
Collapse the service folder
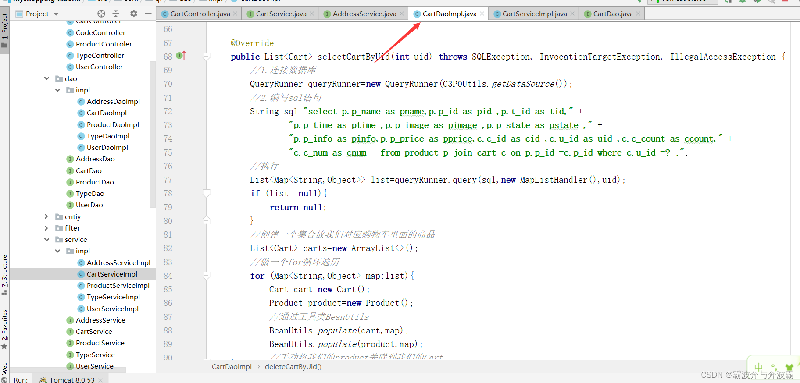point(47,239)
